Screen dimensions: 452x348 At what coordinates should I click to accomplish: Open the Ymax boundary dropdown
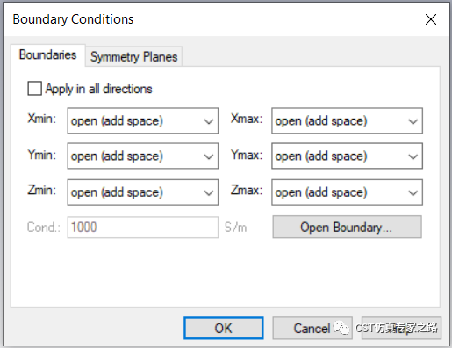pyautogui.click(x=347, y=156)
